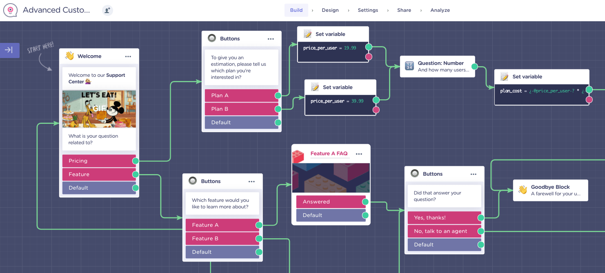
Task: Click Default option in plan Buttons block
Action: click(242, 123)
